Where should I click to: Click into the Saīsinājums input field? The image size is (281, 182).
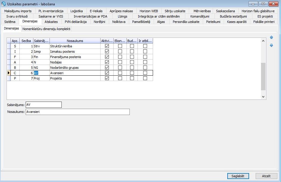[44, 105]
